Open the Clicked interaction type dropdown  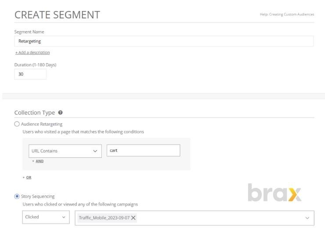click(46, 217)
